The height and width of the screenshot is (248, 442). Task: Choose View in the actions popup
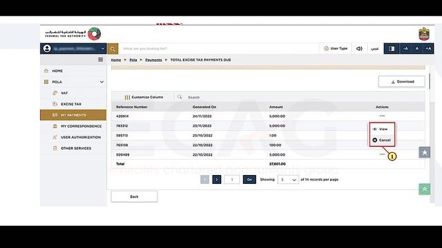(381, 129)
